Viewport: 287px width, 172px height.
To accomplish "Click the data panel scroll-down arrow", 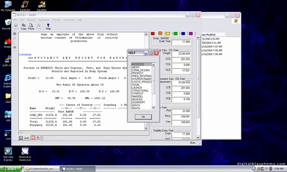I will pyautogui.click(x=198, y=137).
